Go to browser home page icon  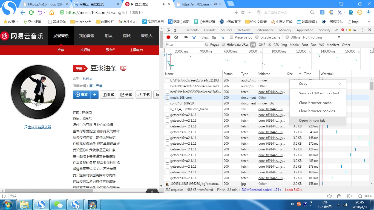pyautogui.click(x=51, y=13)
